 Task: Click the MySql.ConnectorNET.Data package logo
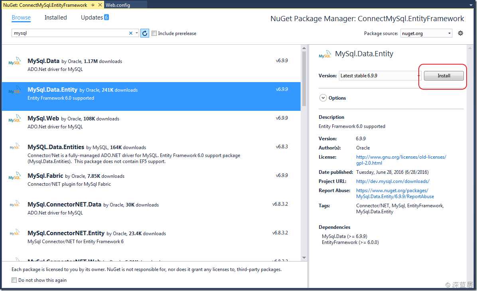pyautogui.click(x=15, y=204)
